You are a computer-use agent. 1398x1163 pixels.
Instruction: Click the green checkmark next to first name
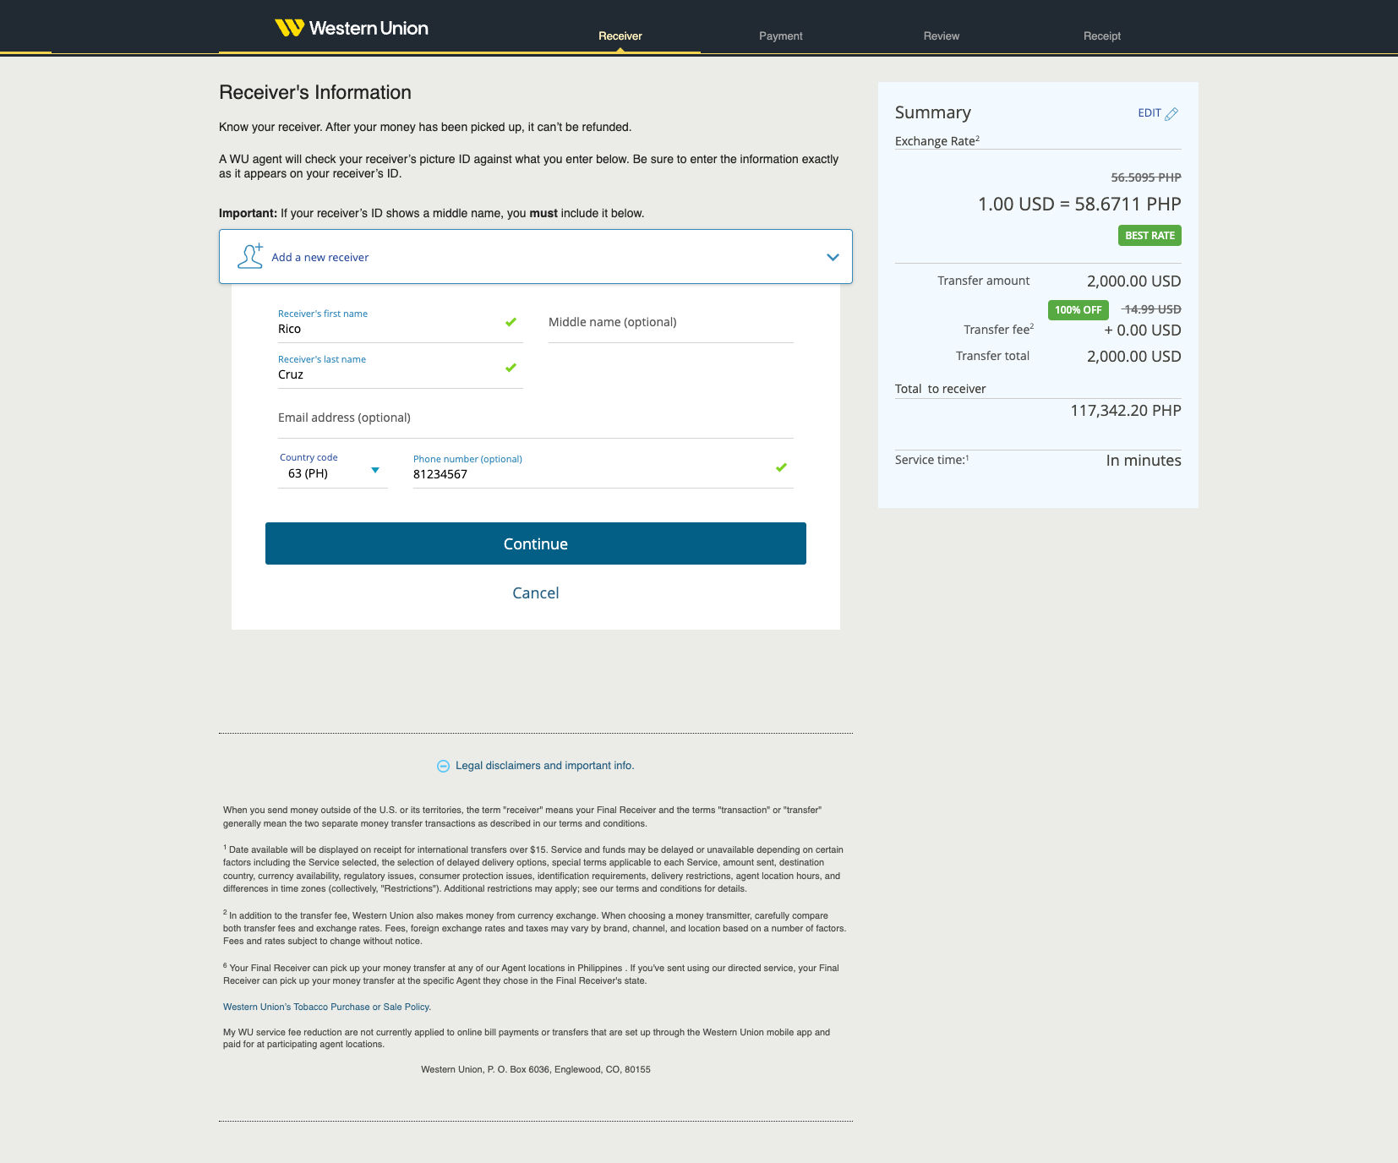pos(511,322)
